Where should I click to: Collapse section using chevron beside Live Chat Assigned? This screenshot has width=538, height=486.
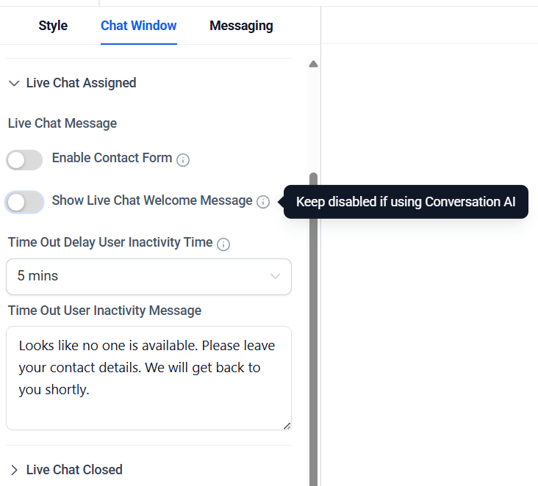[x=14, y=83]
